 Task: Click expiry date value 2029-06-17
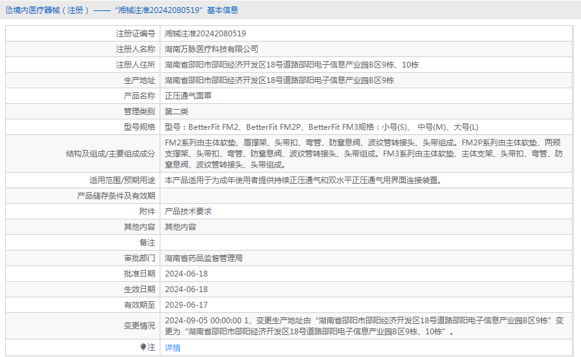(186, 305)
